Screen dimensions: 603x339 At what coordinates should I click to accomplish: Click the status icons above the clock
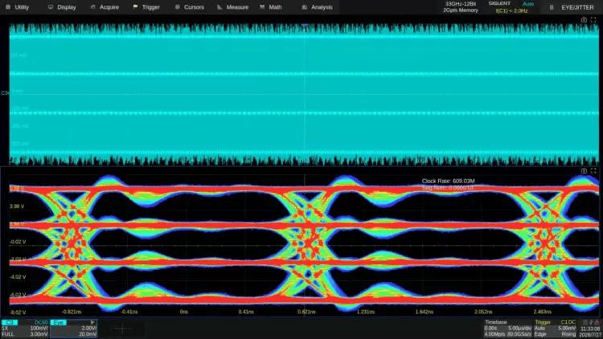[x=591, y=322]
